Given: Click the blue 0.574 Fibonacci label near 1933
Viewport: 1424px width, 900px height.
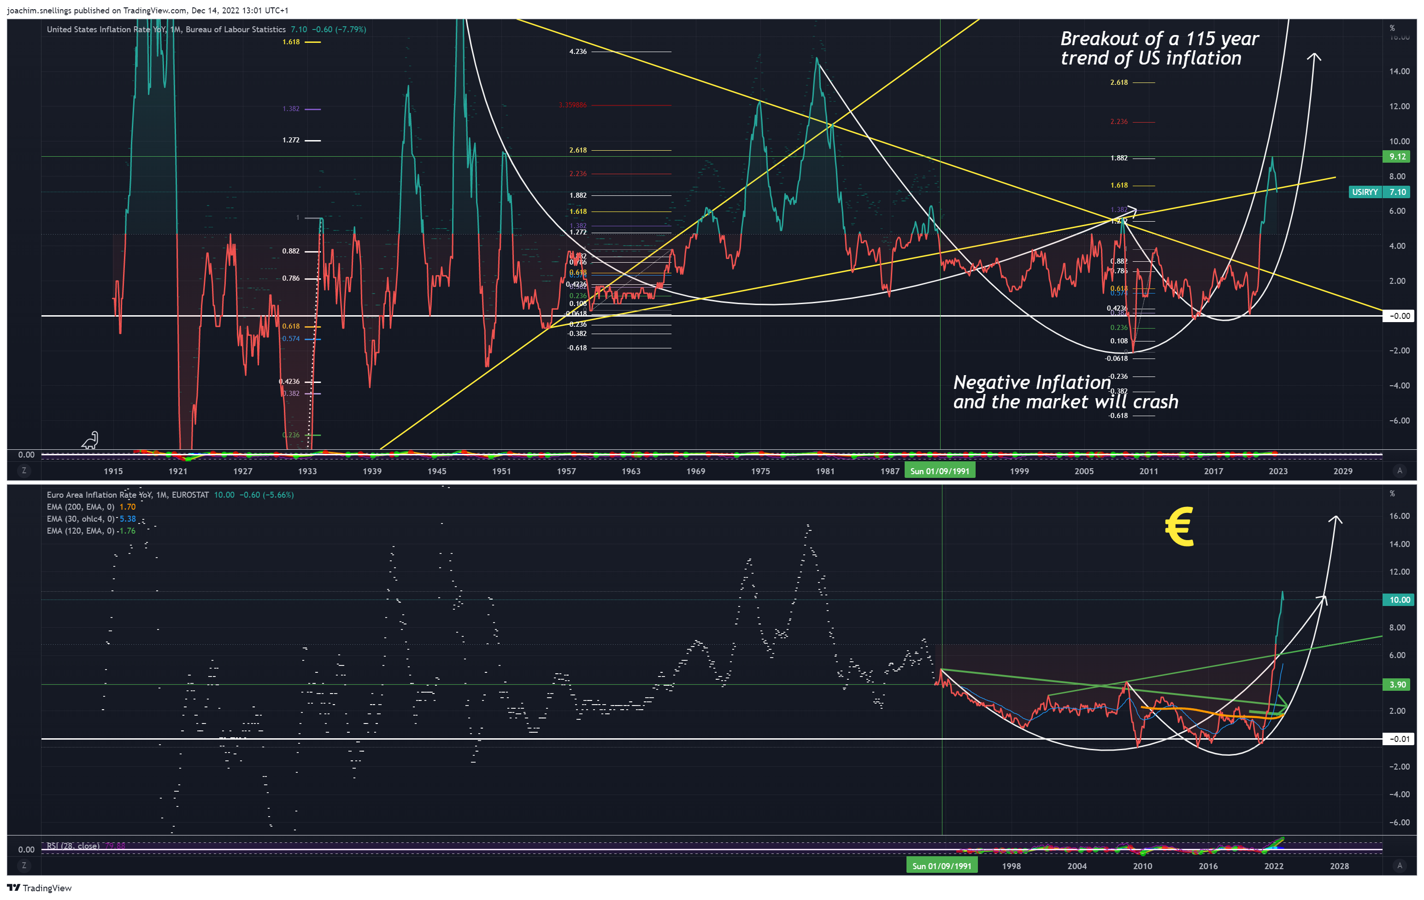Looking at the screenshot, I should 290,339.
